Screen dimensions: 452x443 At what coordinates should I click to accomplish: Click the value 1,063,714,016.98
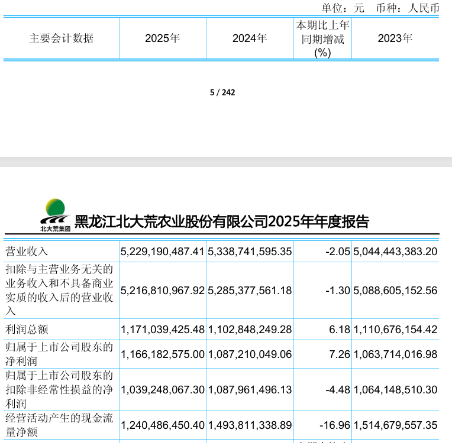tap(395, 354)
